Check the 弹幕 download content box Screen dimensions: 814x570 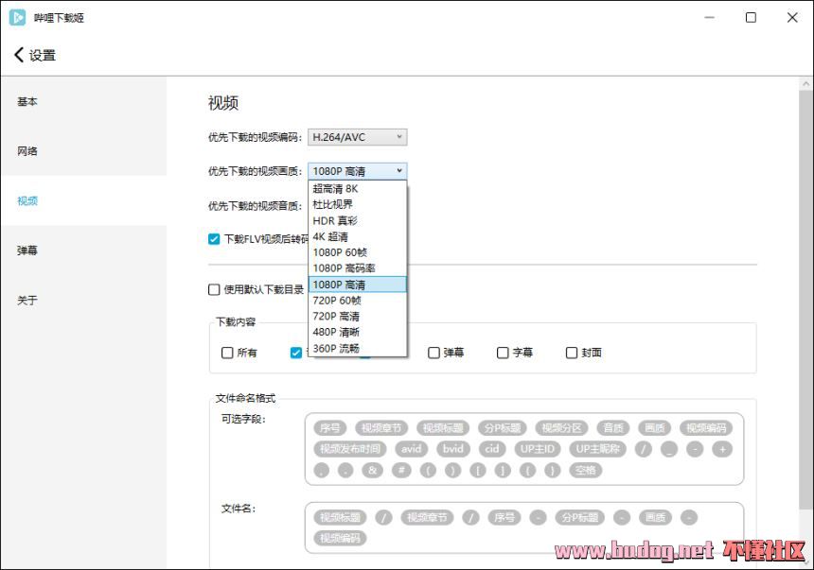[434, 353]
